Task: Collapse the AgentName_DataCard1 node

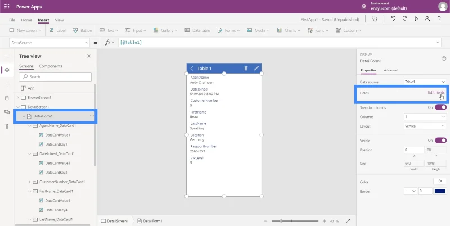Action: pos(30,125)
